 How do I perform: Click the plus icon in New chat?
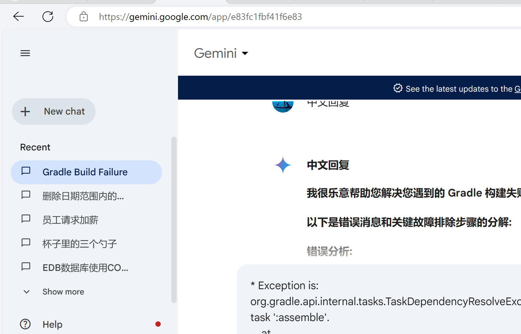[25, 112]
